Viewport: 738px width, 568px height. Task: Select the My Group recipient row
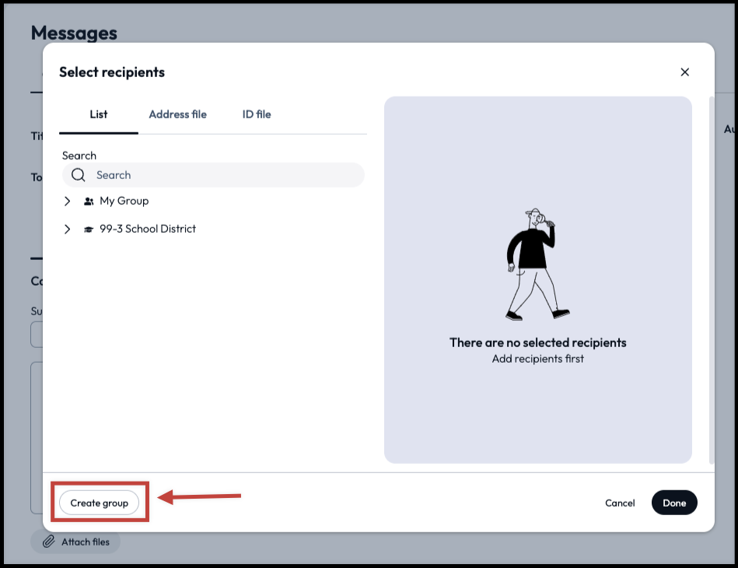pos(124,201)
